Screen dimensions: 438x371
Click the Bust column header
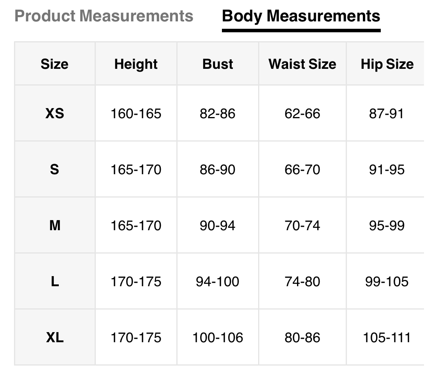218,64
